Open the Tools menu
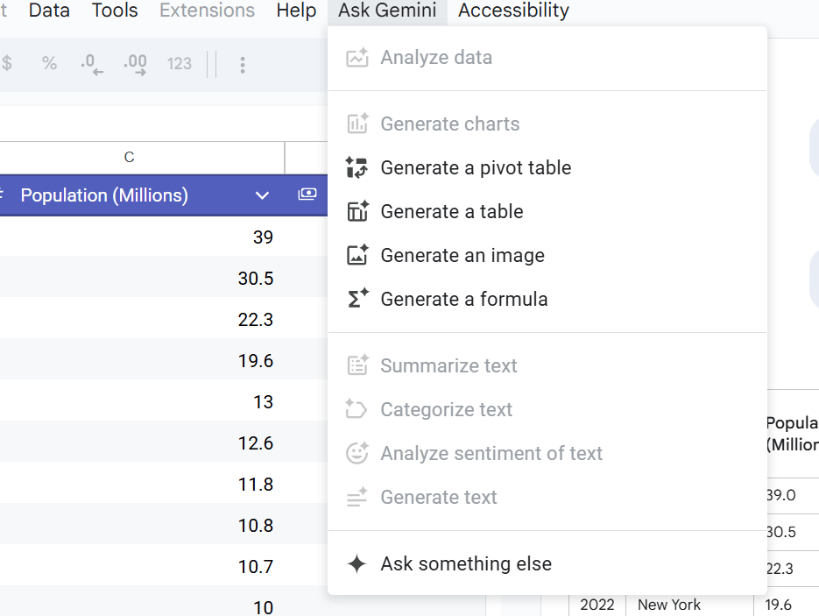This screenshot has height=616, width=819. (115, 11)
